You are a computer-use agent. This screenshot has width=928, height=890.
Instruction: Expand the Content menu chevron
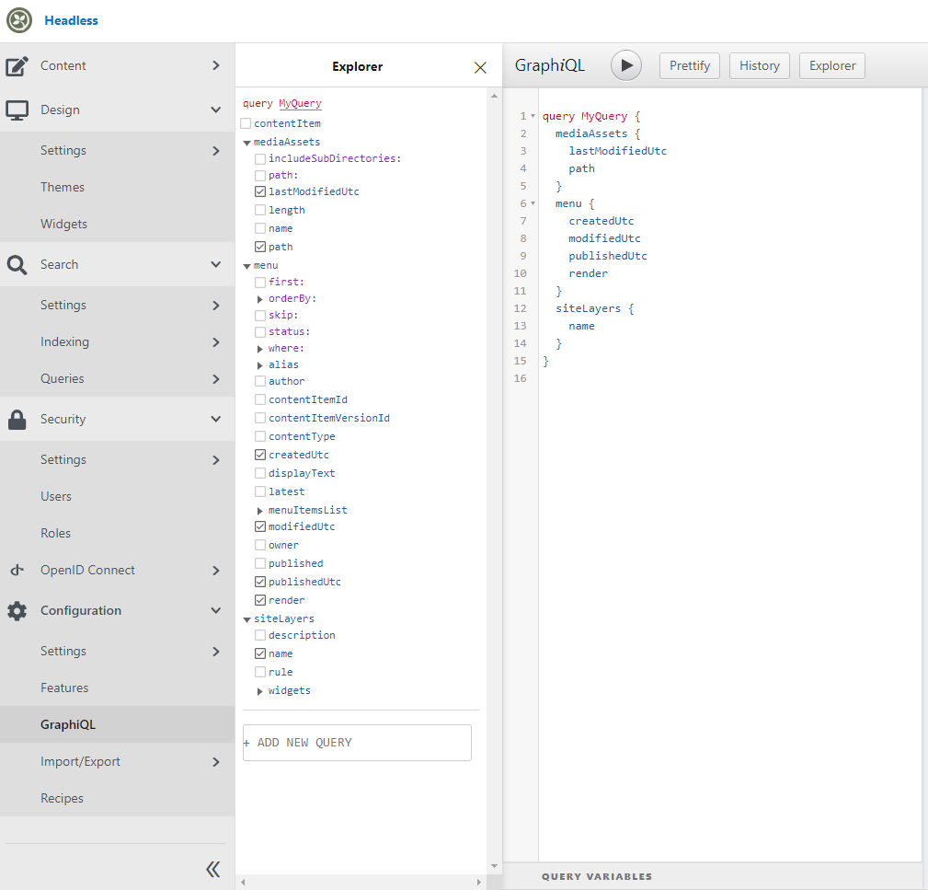[x=216, y=65]
